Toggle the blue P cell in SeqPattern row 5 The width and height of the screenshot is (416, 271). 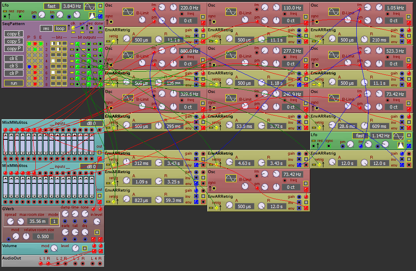pyautogui.click(x=29, y=67)
